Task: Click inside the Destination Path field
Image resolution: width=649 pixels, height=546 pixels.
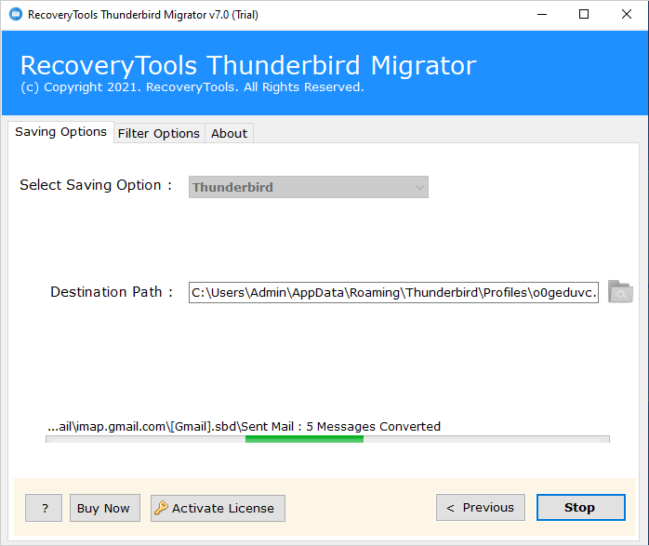Action: (393, 293)
